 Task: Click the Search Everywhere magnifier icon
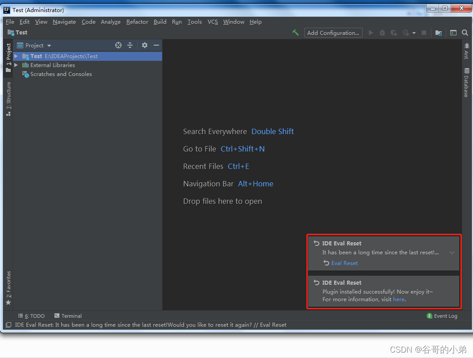(465, 33)
